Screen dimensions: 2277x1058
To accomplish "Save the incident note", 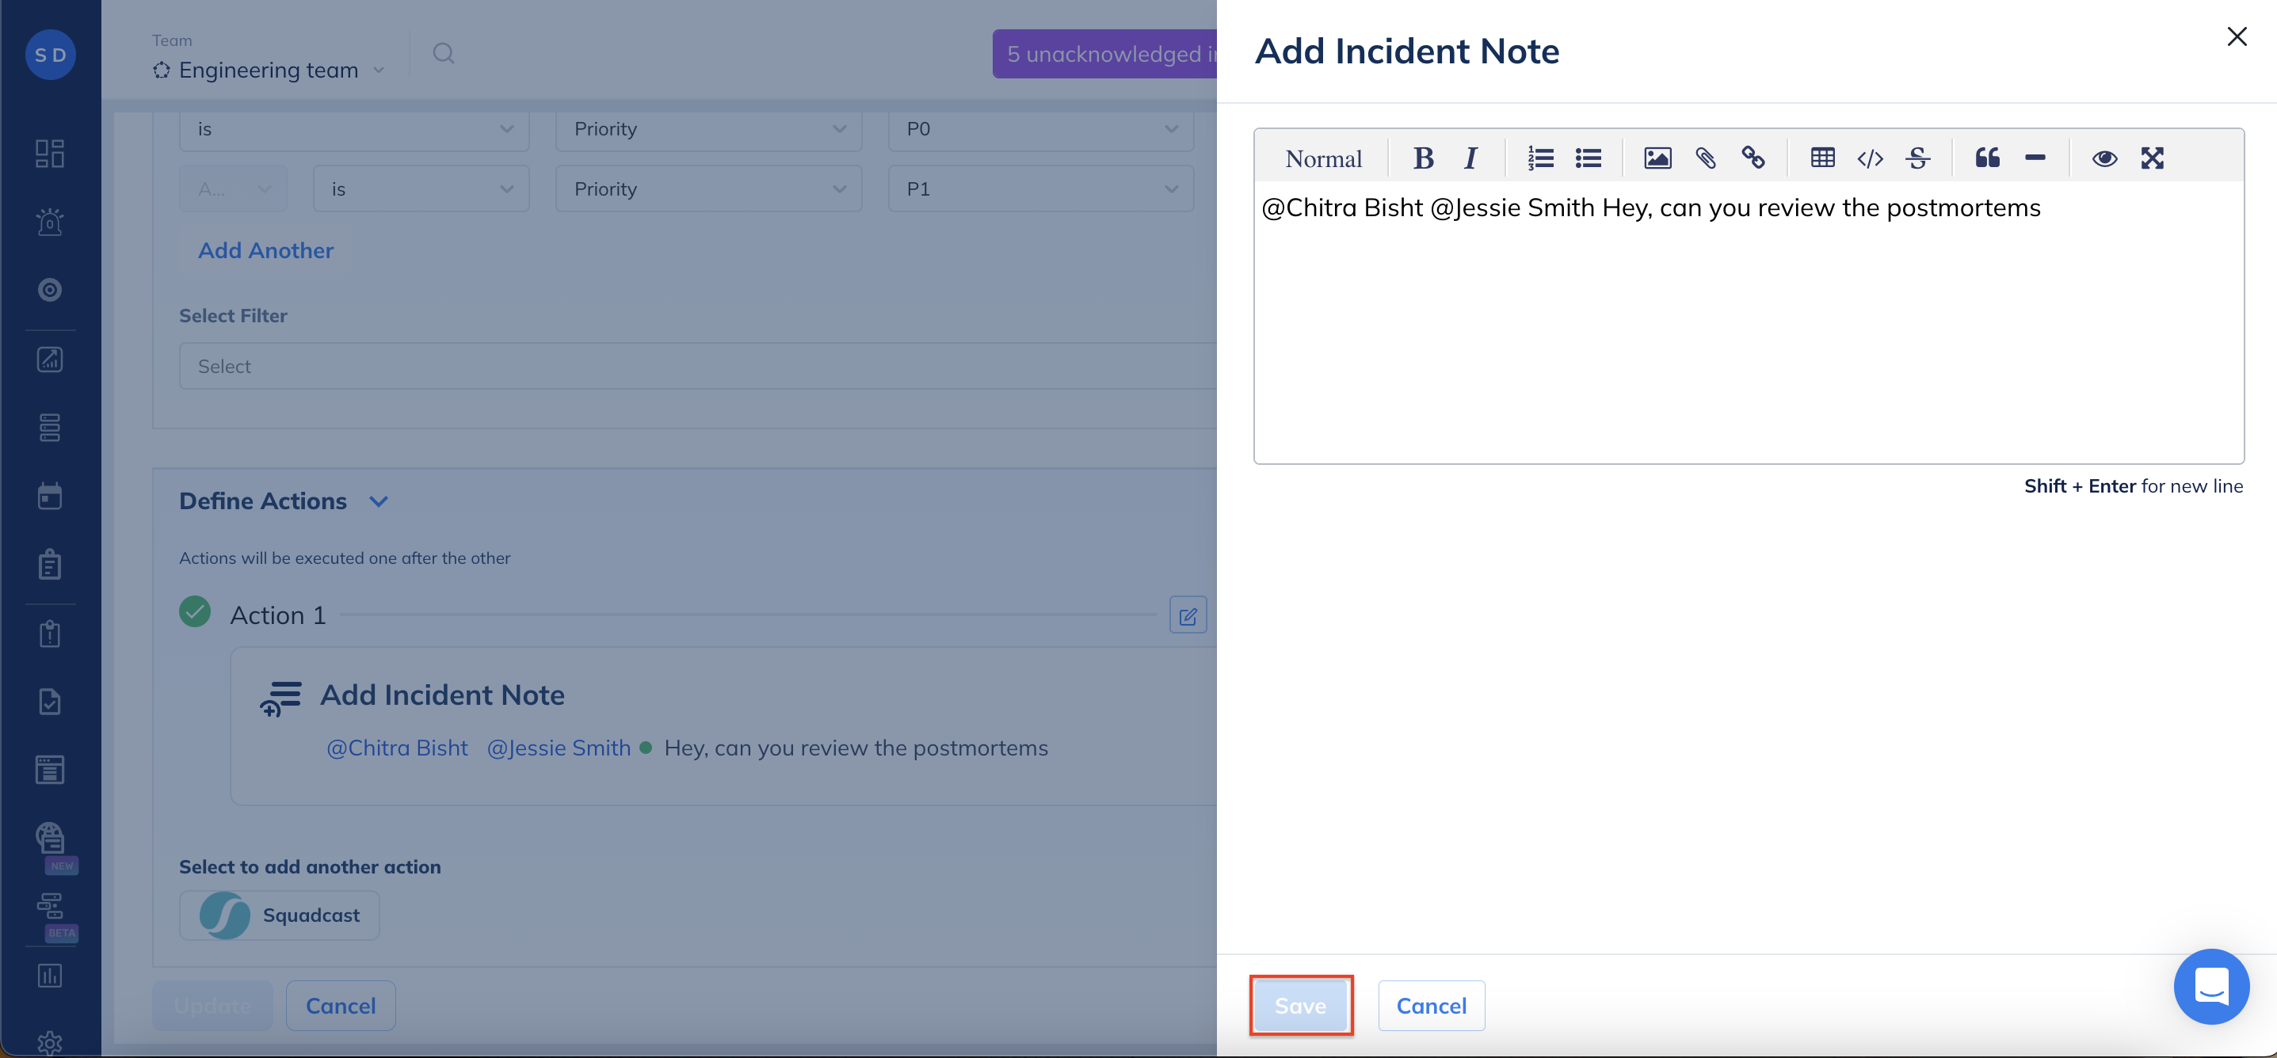I will (1299, 1005).
